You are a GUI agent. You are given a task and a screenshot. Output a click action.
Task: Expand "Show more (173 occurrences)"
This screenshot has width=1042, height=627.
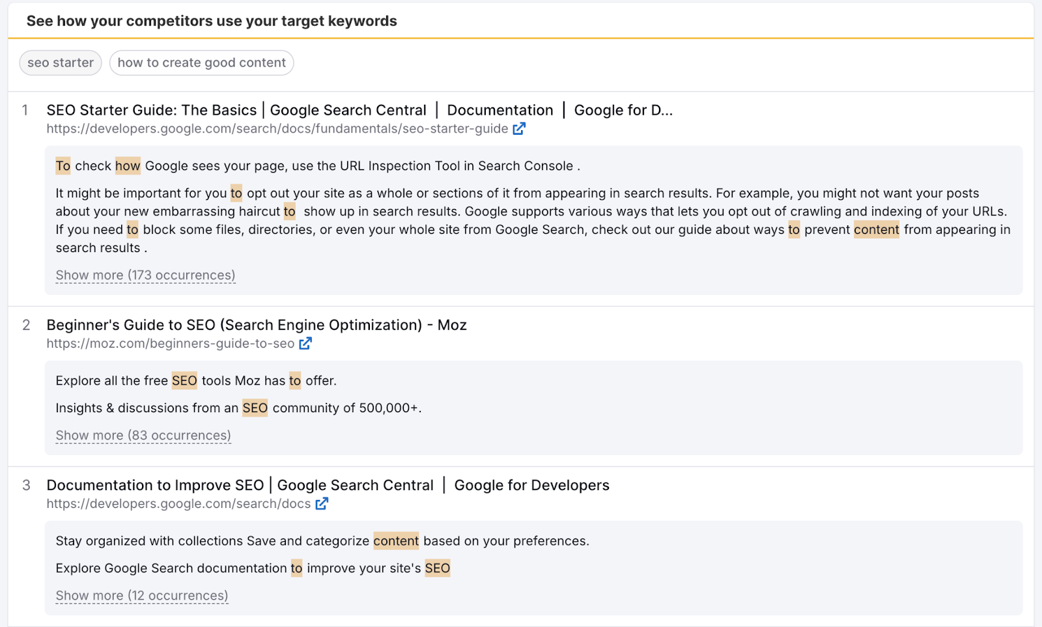[x=145, y=275]
